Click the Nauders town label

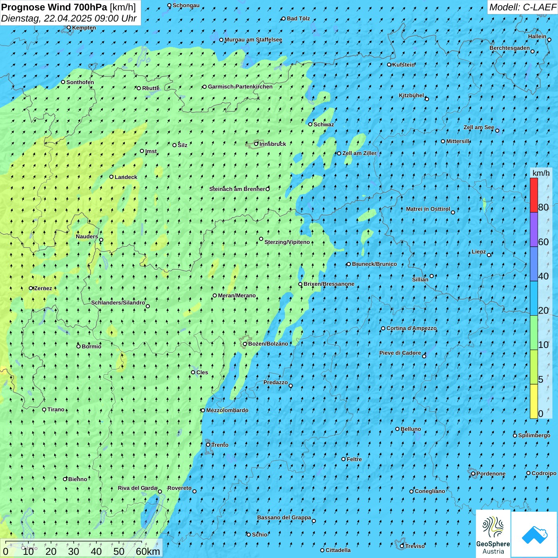(x=86, y=236)
